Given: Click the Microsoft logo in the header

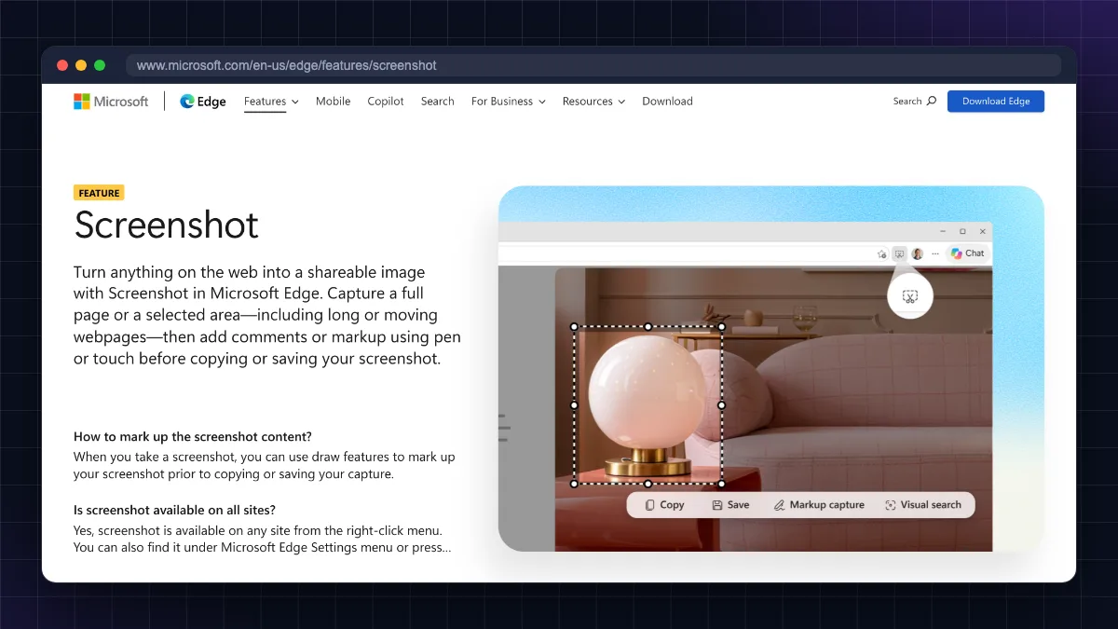Looking at the screenshot, I should (x=111, y=102).
